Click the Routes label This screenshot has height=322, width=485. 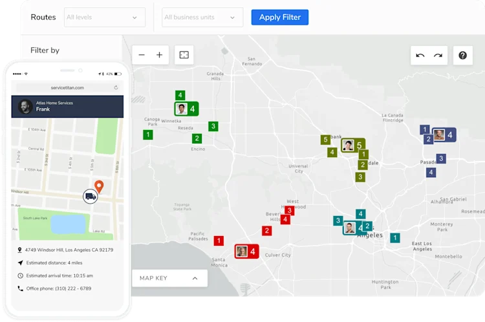pos(43,17)
